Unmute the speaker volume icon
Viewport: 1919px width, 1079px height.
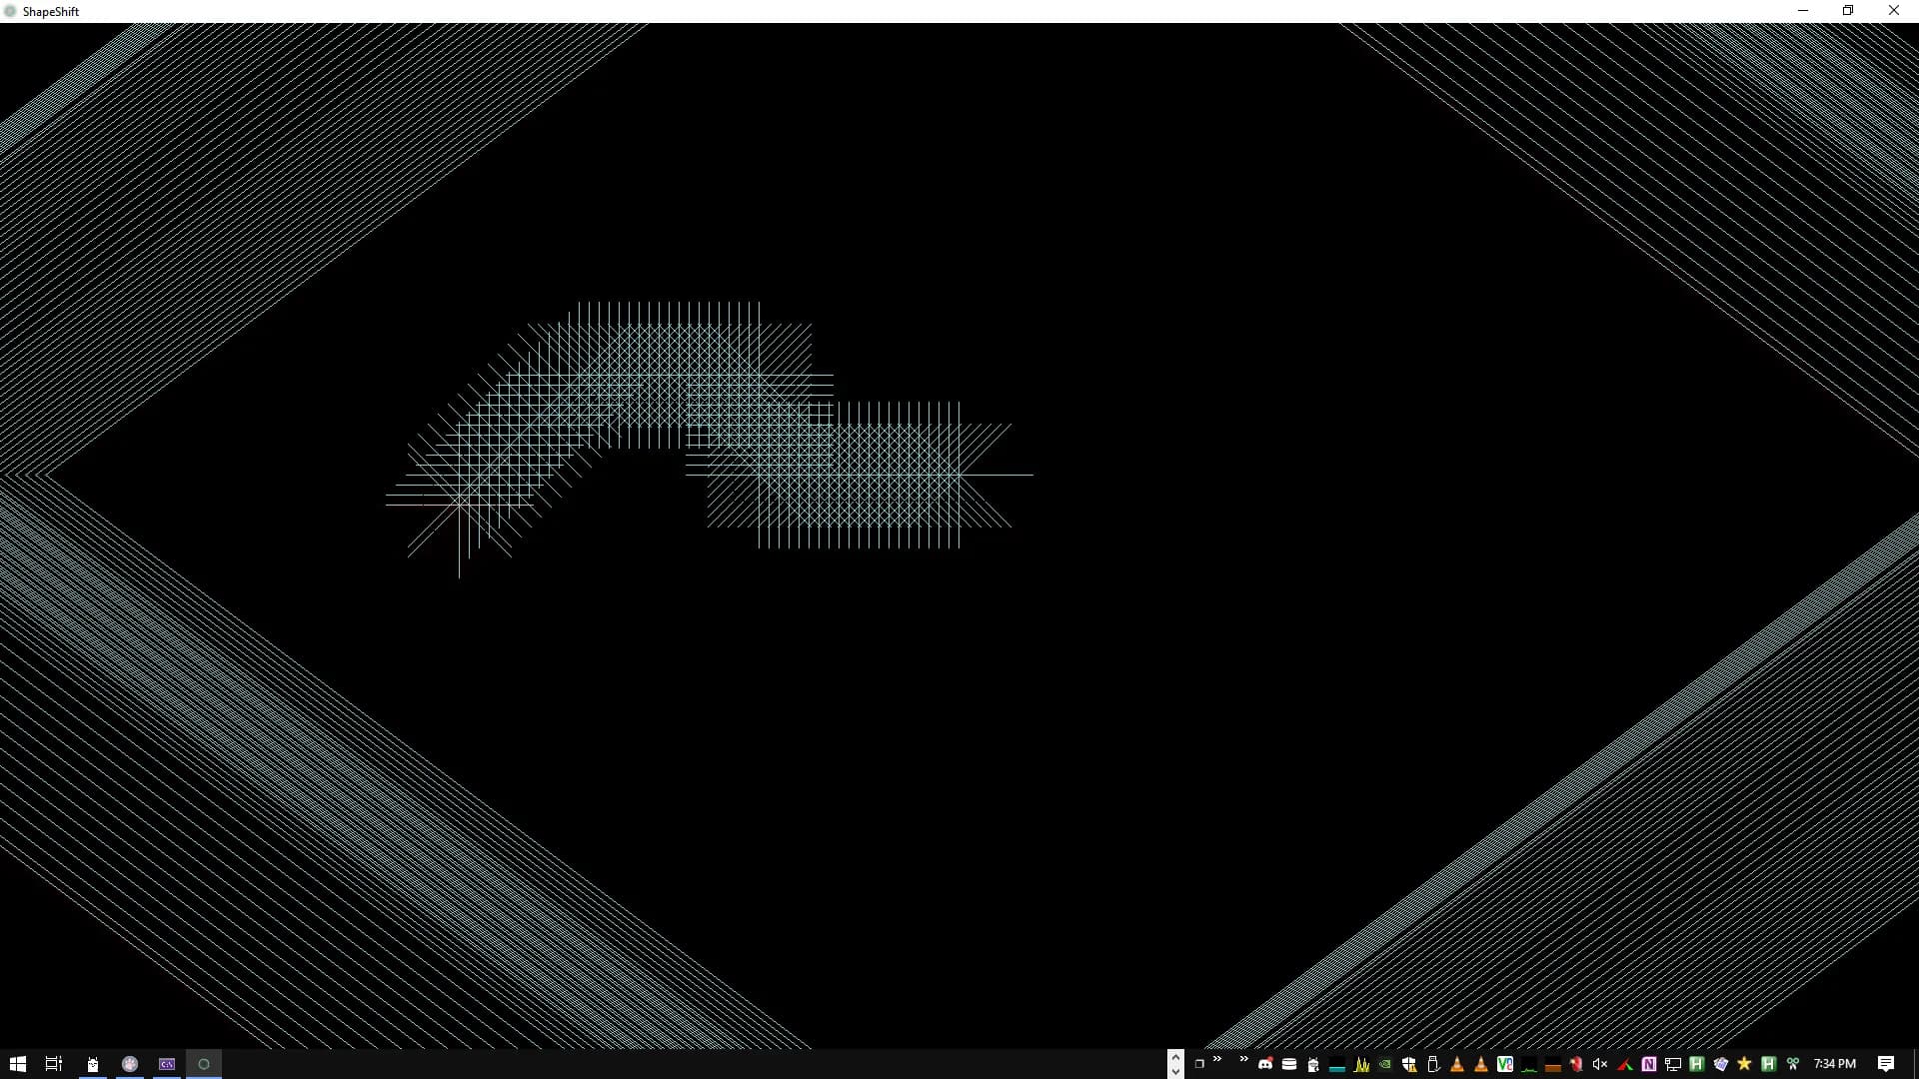[1599, 1064]
